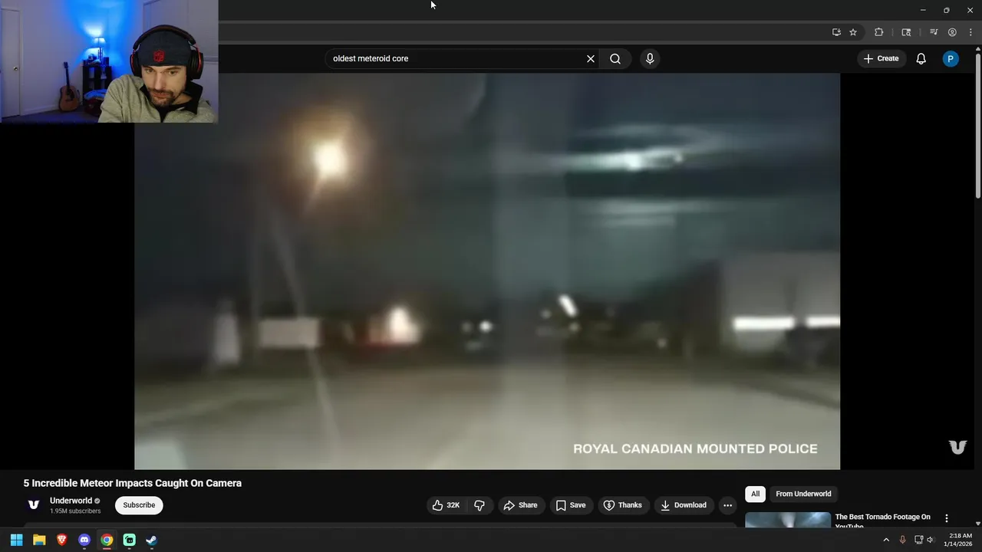The height and width of the screenshot is (552, 982).
Task: Click the Chrome tab search icon
Action: pyautogui.click(x=906, y=32)
